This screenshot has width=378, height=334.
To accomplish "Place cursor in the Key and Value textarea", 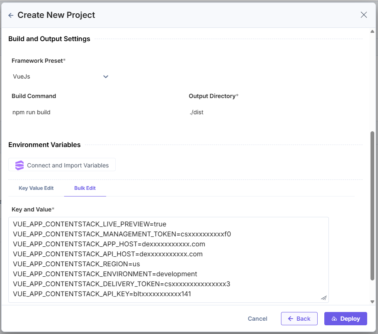I will point(167,258).
